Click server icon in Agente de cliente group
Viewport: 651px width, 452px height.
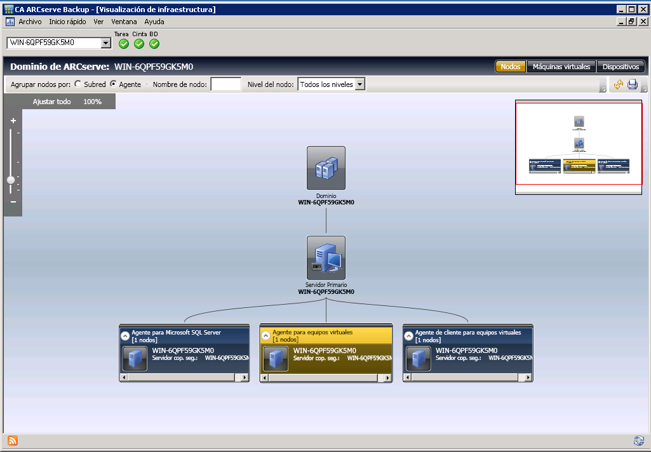pos(419,359)
